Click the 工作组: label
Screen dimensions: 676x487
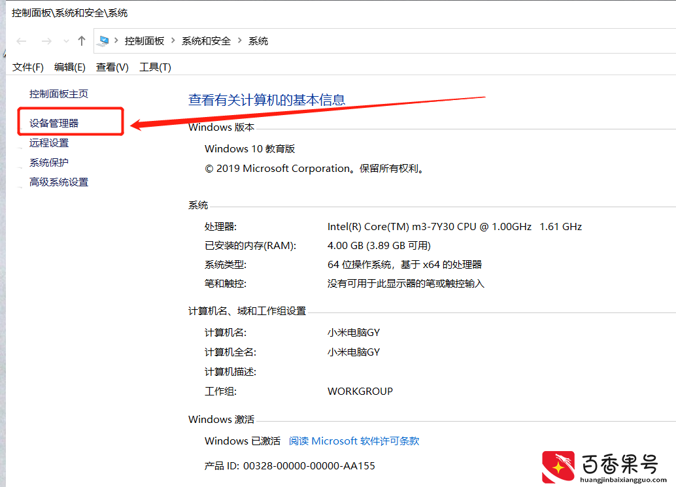[221, 392]
